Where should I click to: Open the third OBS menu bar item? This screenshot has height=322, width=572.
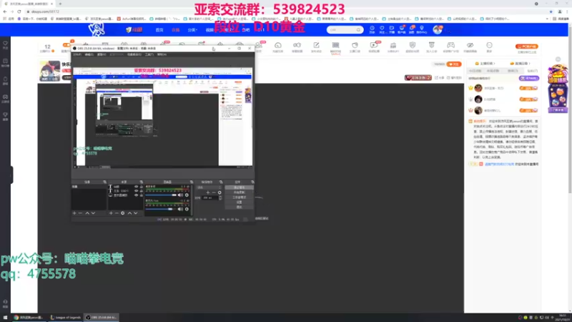tap(102, 54)
